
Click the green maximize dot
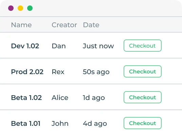click(x=30, y=8)
